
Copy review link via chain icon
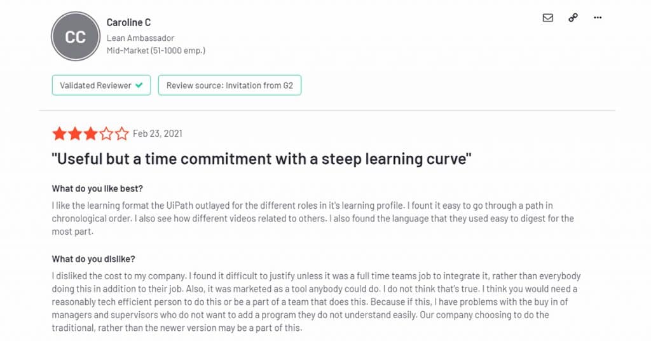pos(573,18)
